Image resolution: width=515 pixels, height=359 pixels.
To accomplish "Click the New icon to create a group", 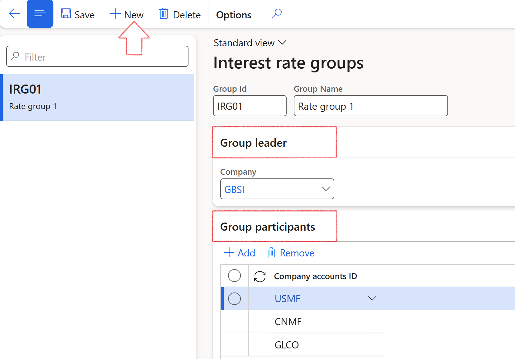I will (x=115, y=14).
